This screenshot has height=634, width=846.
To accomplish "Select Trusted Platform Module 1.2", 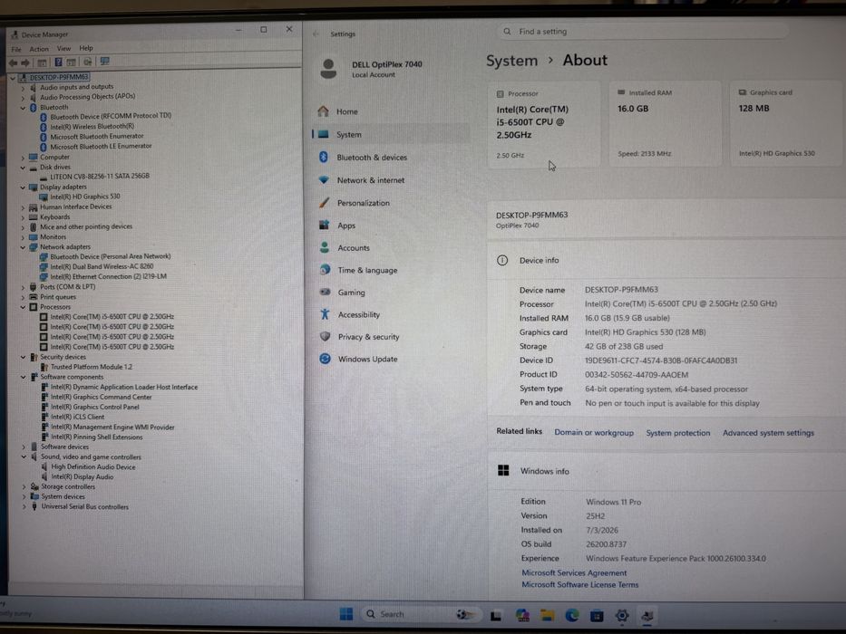I will (92, 367).
